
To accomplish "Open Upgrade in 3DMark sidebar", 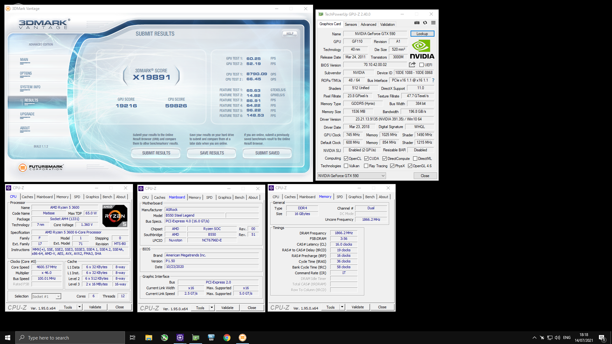I will 27,114.
